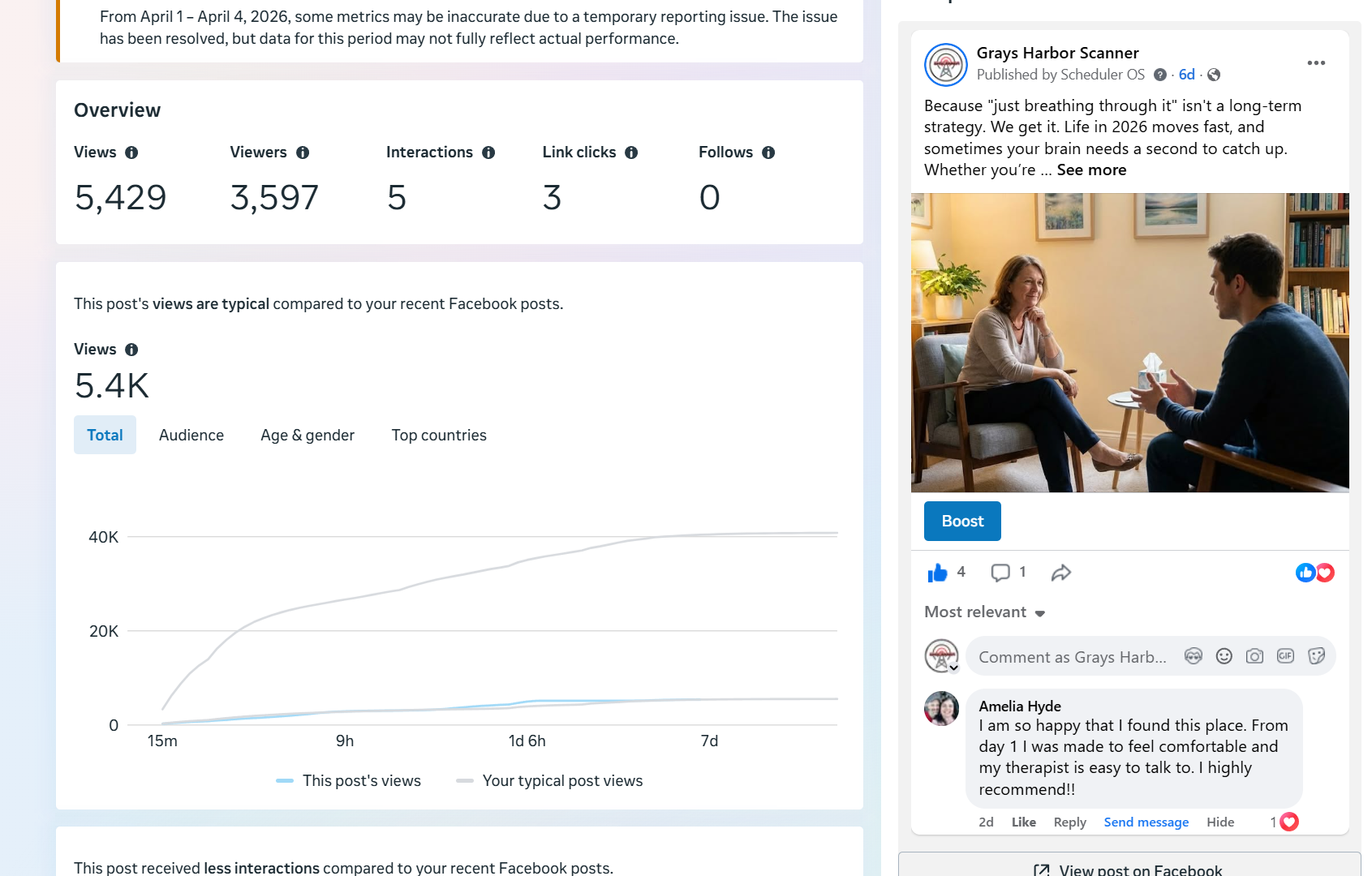Open the three-dot post options menu
Viewport: 1372px width, 876px height.
point(1316,63)
